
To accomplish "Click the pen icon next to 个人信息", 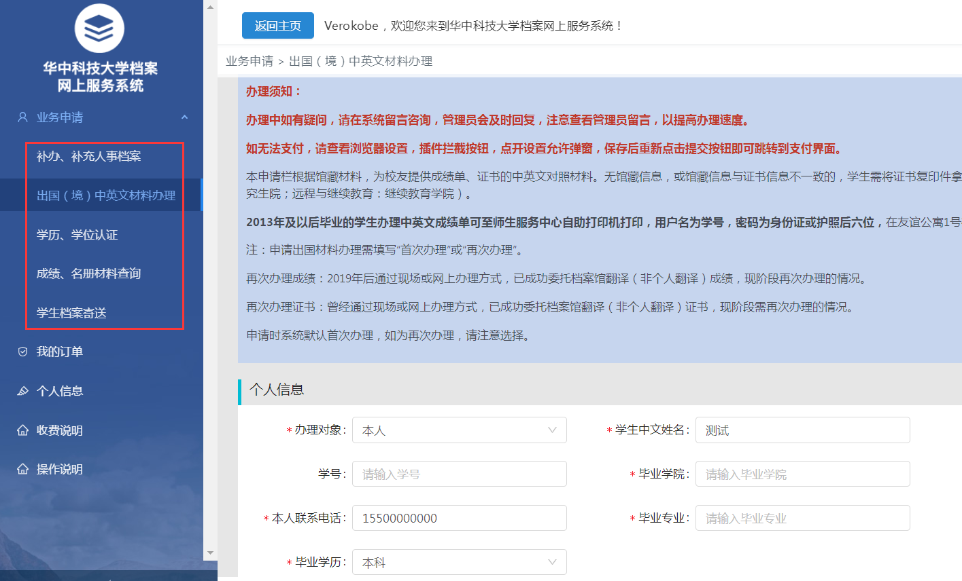I will (22, 391).
